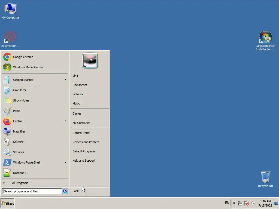The image size is (279, 209).
Task: Open the Calculator app icon
Action: pyautogui.click(x=7, y=90)
